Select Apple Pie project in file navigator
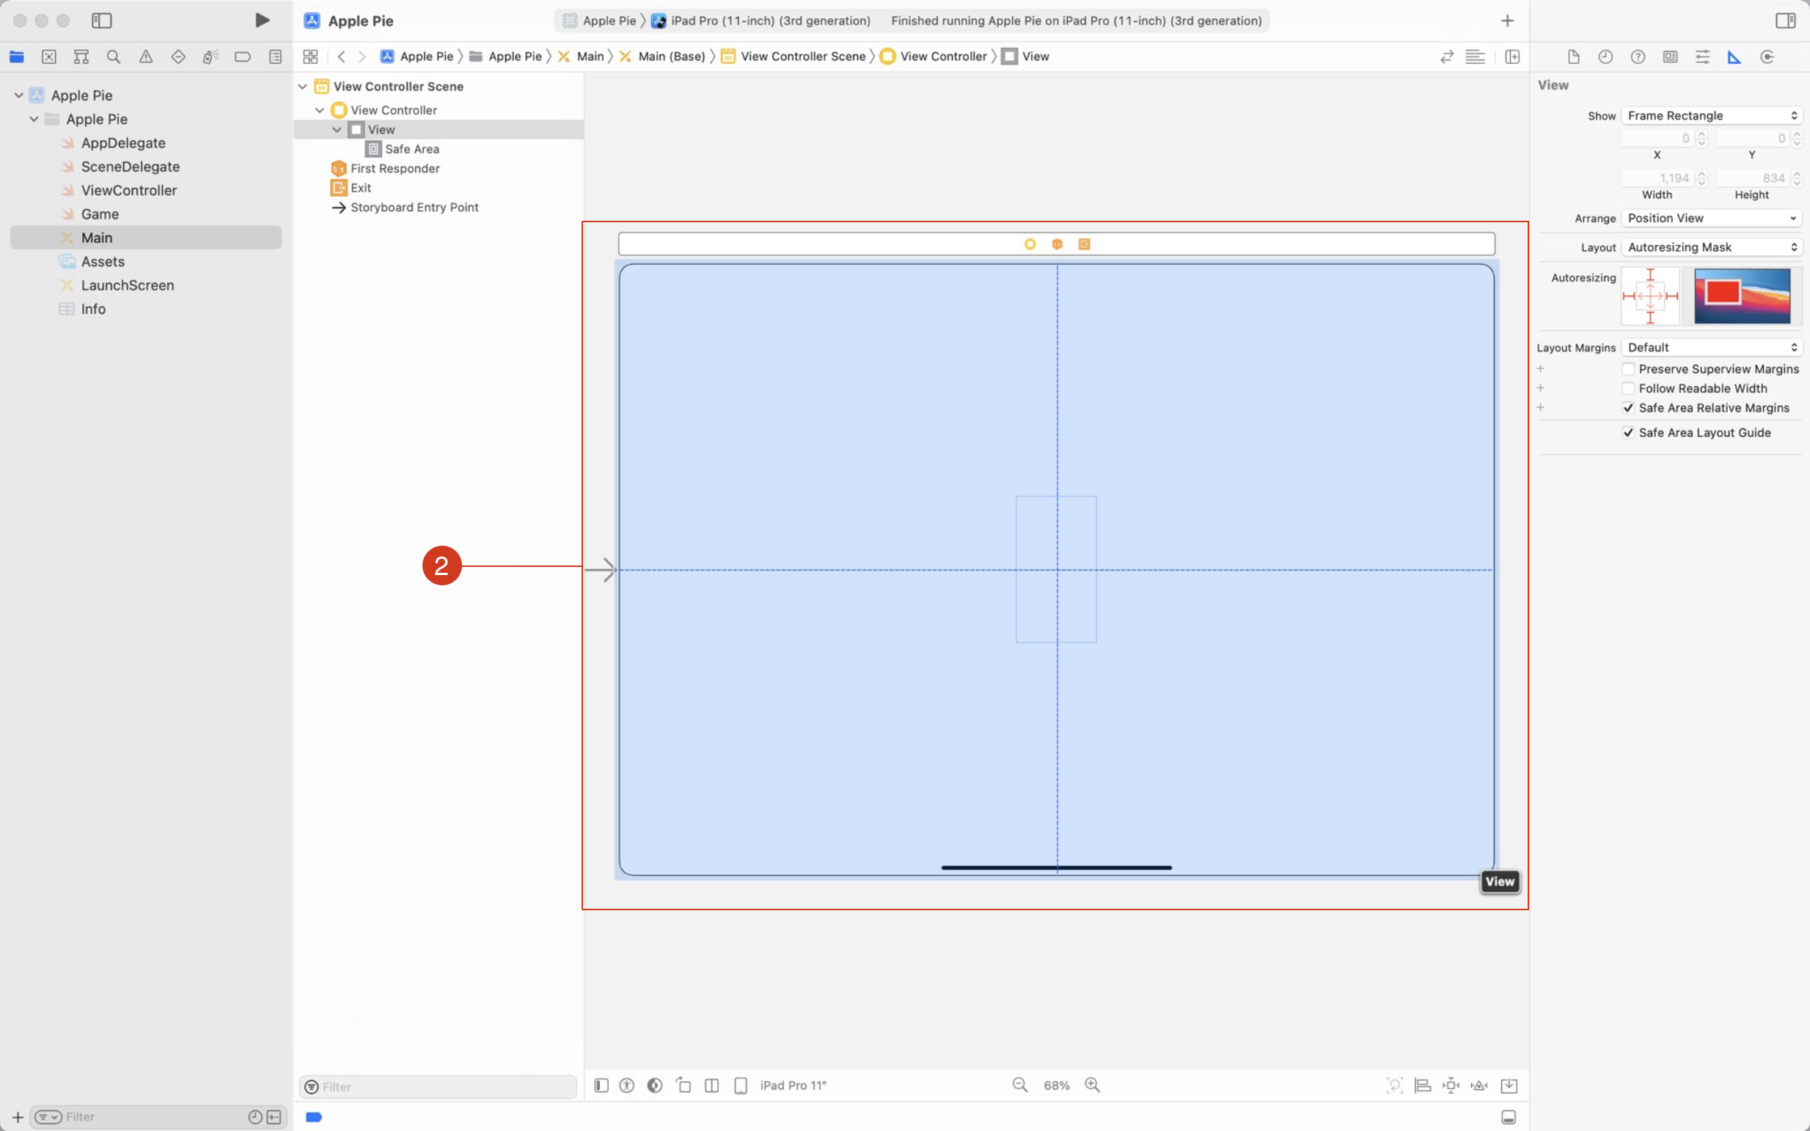The image size is (1810, 1131). 81,94
